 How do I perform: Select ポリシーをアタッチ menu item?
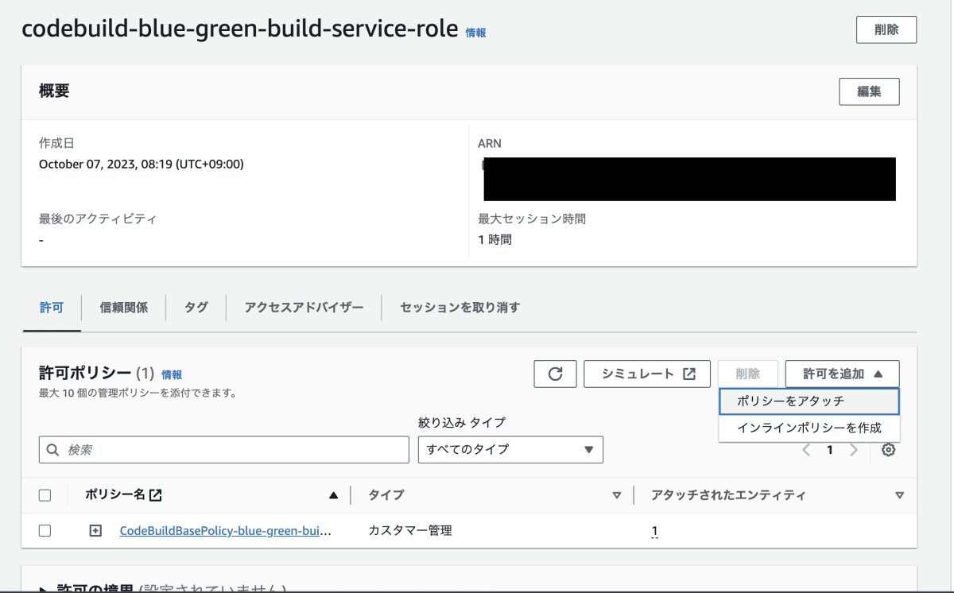point(809,401)
